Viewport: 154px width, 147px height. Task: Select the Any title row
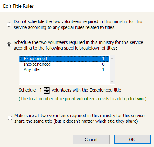pos(64,70)
